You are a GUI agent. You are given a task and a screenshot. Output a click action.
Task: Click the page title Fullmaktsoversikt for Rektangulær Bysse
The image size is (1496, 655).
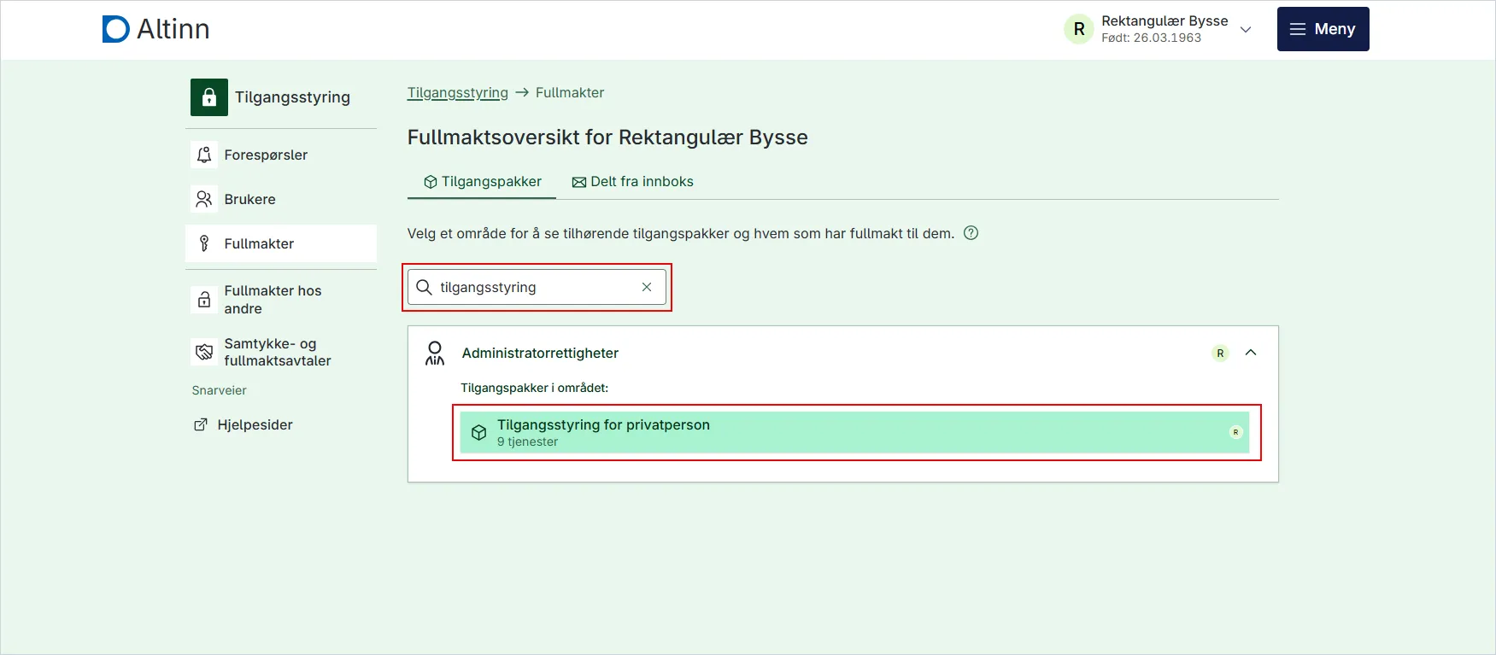tap(607, 137)
